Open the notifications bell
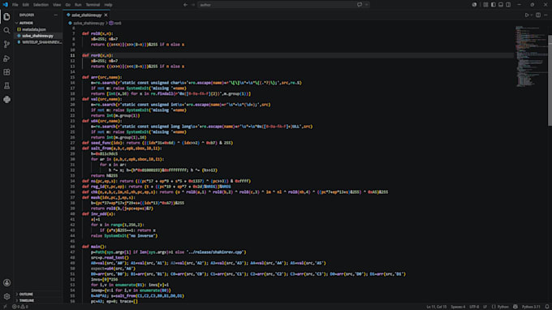 [546, 307]
